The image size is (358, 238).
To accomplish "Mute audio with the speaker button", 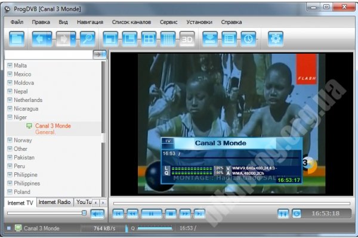I will pyautogui.click(x=97, y=214).
